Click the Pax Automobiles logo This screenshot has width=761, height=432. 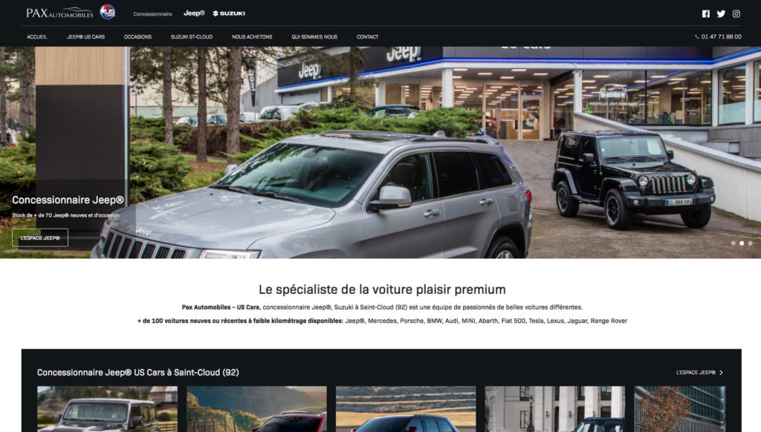59,13
